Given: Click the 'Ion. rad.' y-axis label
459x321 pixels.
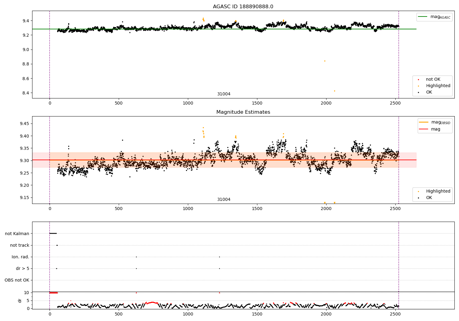Looking at the screenshot, I should click(21, 257).
